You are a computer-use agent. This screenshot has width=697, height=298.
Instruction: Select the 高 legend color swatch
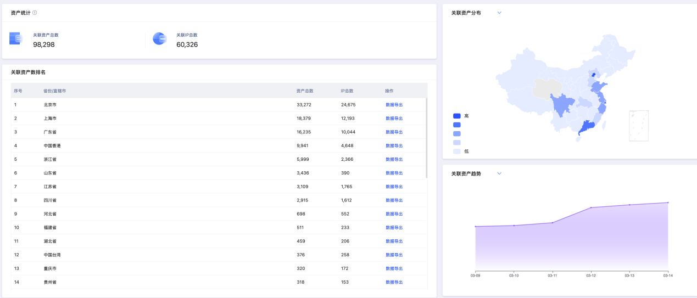click(456, 116)
